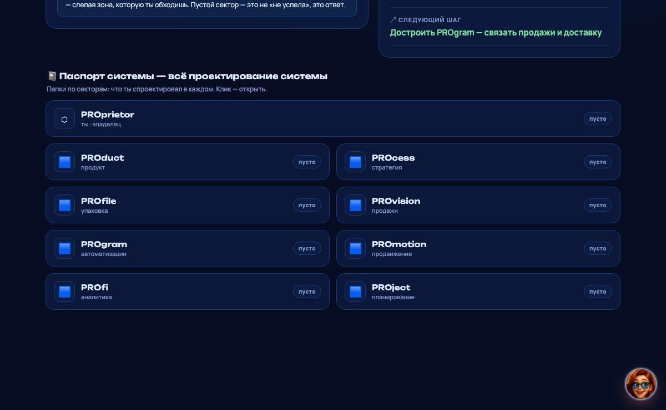Open the PROgram folder title

point(104,244)
